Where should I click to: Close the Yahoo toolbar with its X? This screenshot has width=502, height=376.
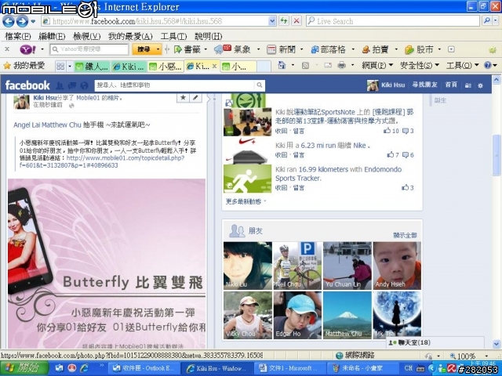point(7,49)
